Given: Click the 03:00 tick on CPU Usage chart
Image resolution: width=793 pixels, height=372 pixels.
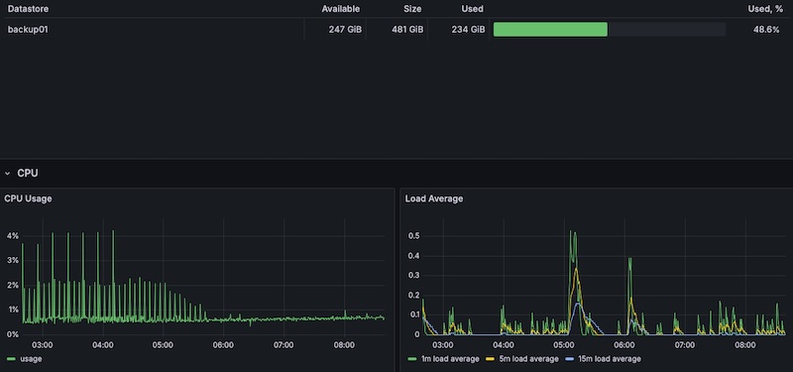Looking at the screenshot, I should pyautogui.click(x=42, y=345).
